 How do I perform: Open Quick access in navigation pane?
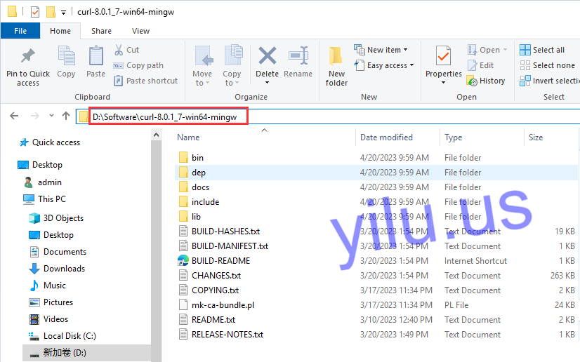point(50,142)
